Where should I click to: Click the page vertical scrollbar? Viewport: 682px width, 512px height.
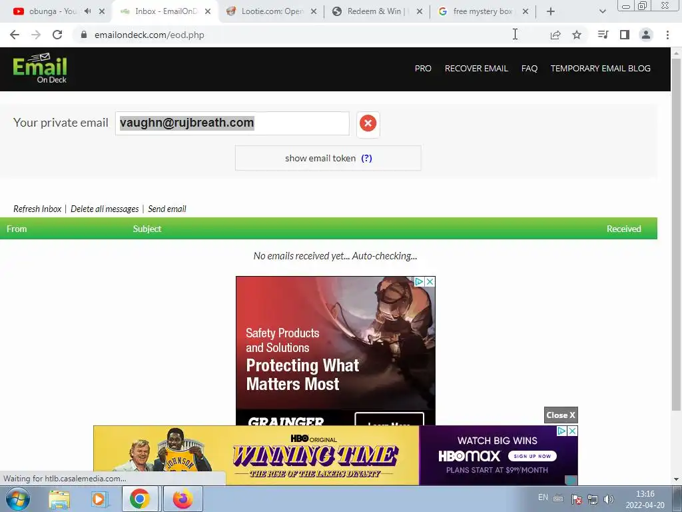pyautogui.click(x=676, y=235)
